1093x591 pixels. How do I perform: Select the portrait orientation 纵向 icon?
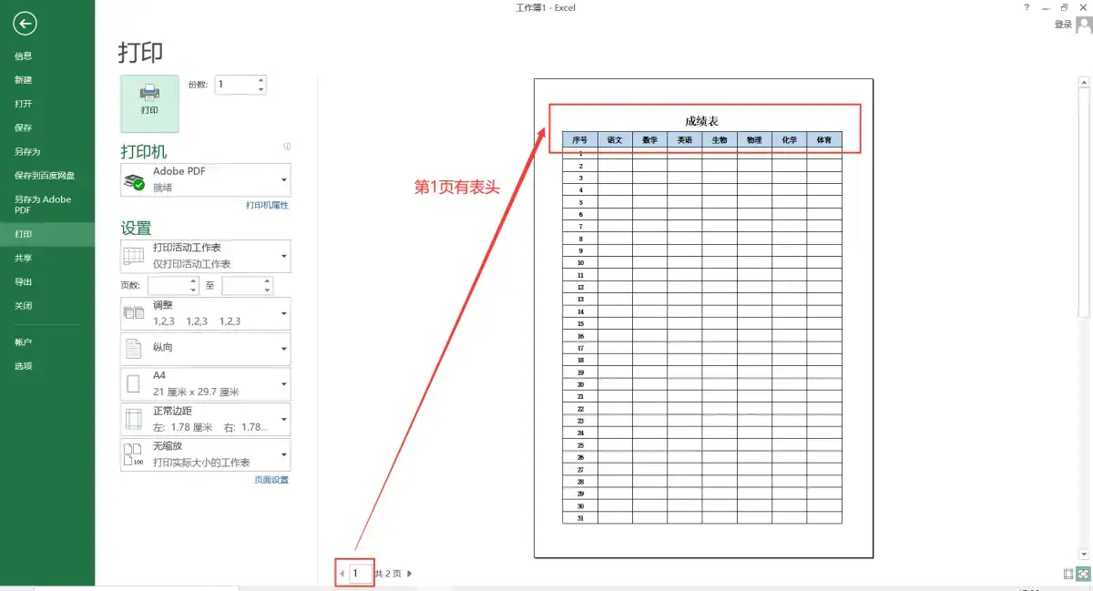[x=134, y=349]
